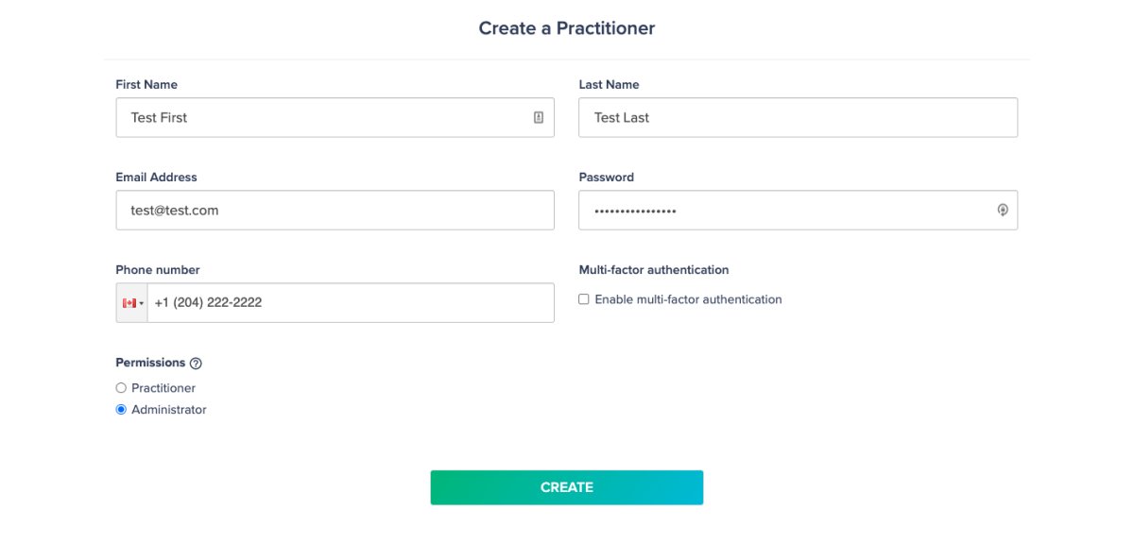
Task: Click the CREATE button
Action: (x=567, y=487)
